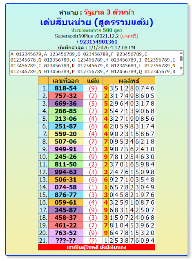
Task: Select draw number 345-87
Action: click(66, 210)
